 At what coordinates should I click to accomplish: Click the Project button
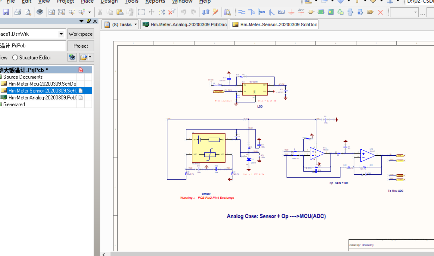point(81,46)
